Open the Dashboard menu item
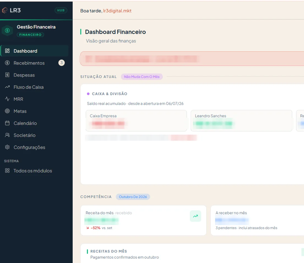The image size is (304, 263). (35, 51)
